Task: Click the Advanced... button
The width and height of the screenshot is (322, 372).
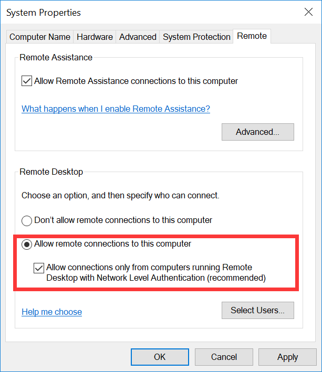Action: (x=257, y=132)
